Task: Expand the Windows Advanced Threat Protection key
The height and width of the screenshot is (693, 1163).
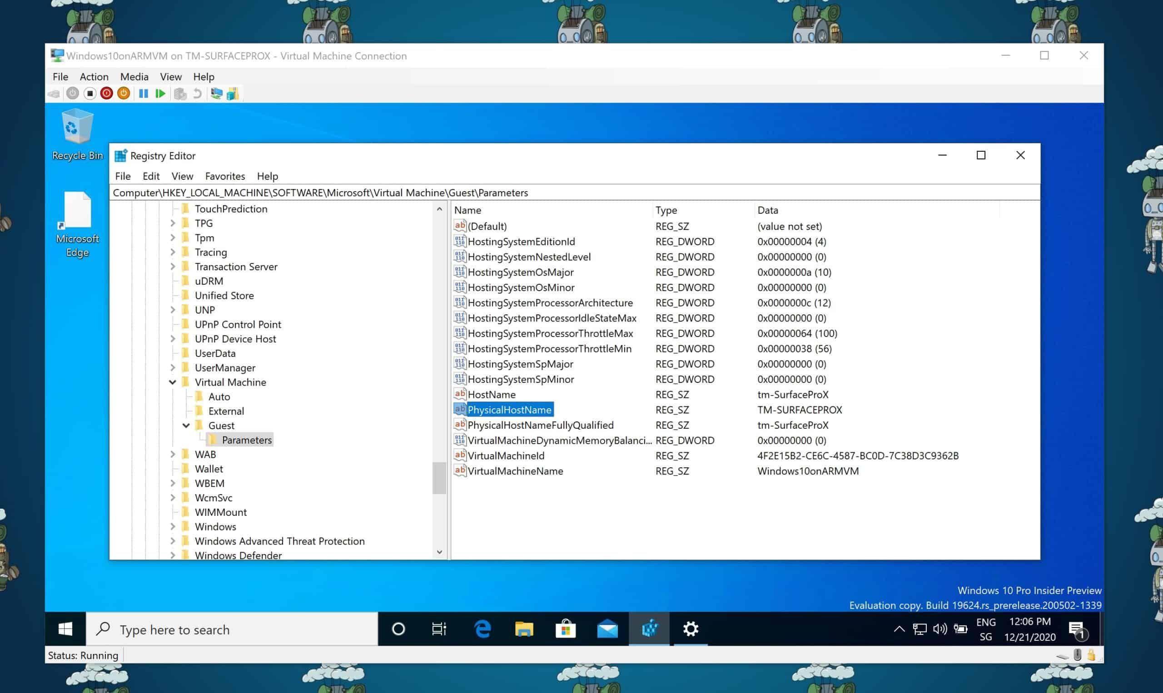Action: 172,541
